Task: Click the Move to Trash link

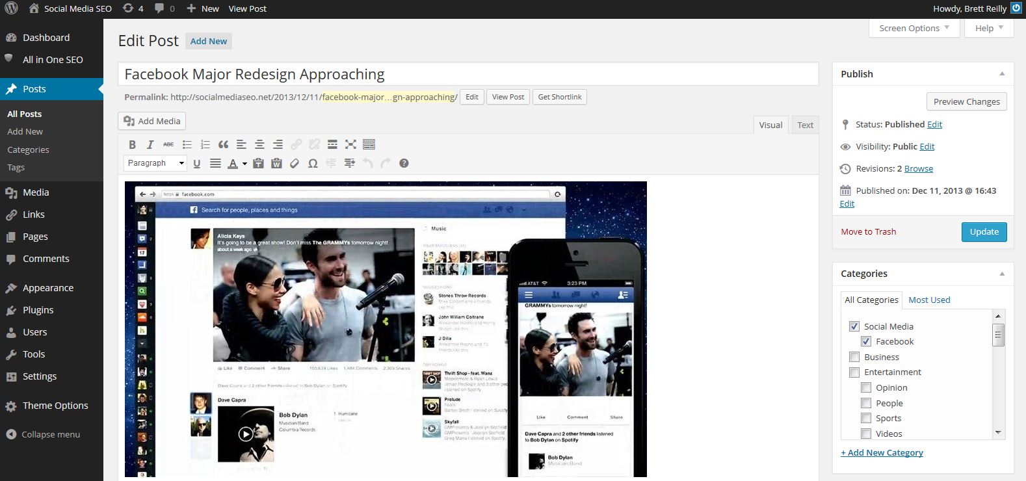Action: (x=868, y=231)
